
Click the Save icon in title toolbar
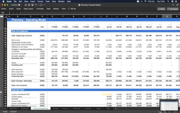(x=29, y=5)
